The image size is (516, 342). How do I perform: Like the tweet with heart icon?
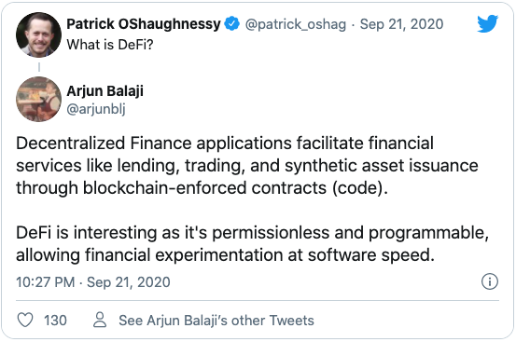[x=25, y=320]
